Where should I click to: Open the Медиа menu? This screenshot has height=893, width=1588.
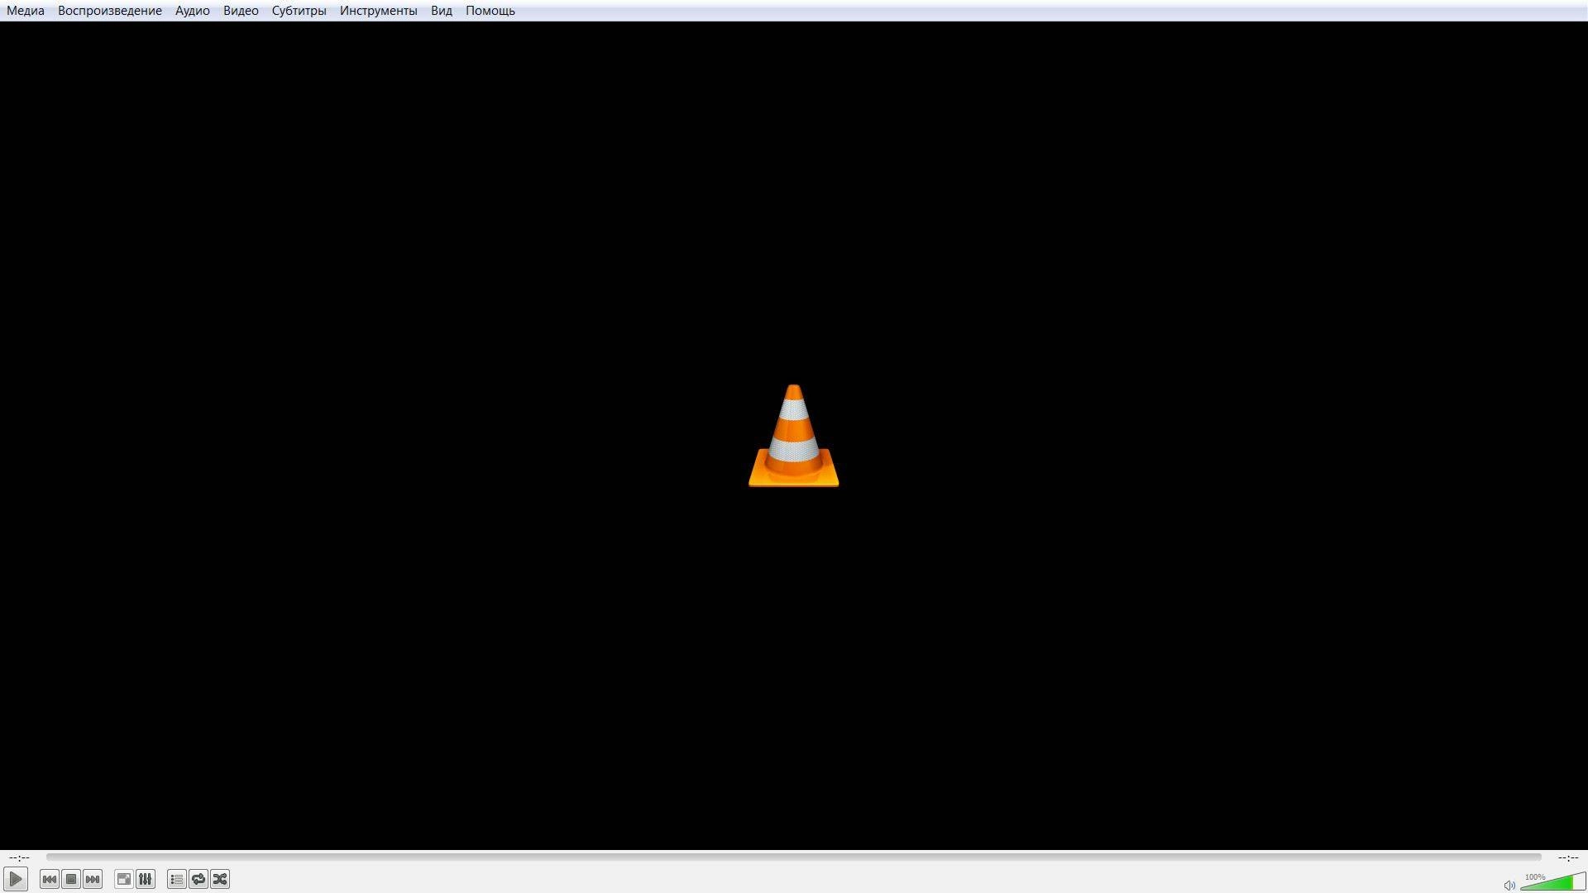click(x=26, y=11)
